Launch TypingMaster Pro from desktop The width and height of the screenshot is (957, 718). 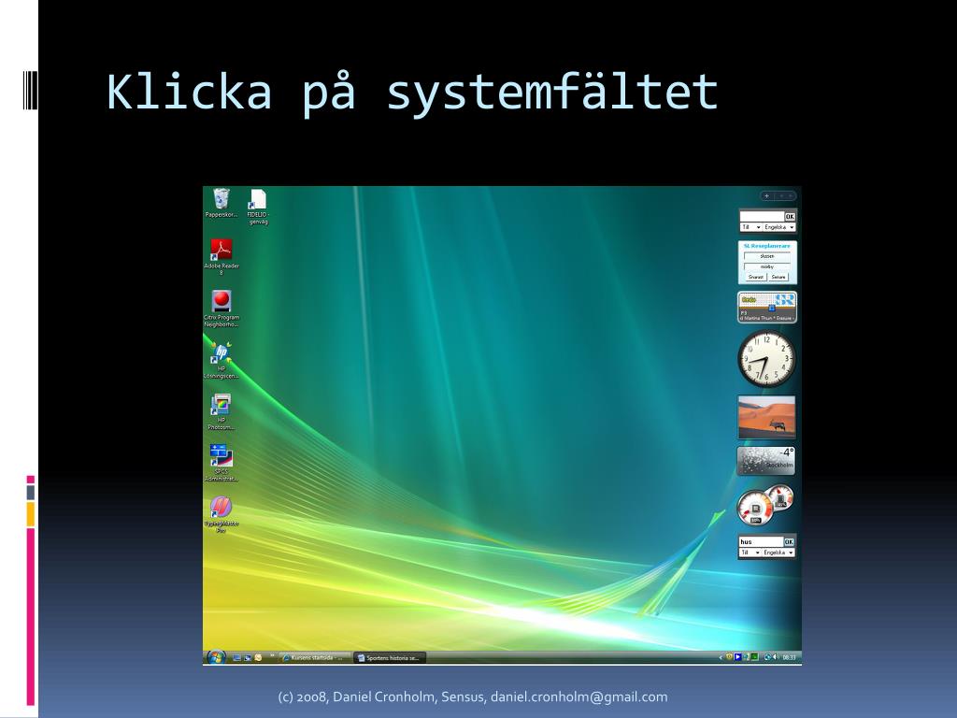point(221,514)
